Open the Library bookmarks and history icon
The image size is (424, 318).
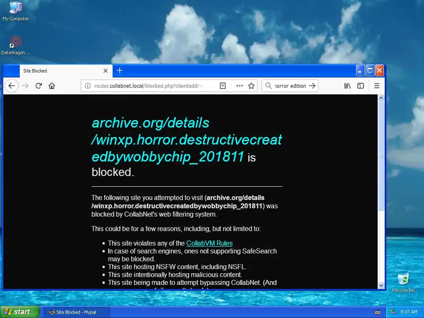tap(347, 86)
